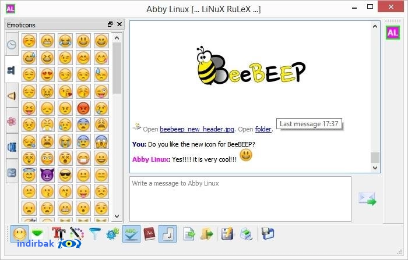
Task: Insert the laughing with sweat drop emoticon
Action: tap(29, 58)
